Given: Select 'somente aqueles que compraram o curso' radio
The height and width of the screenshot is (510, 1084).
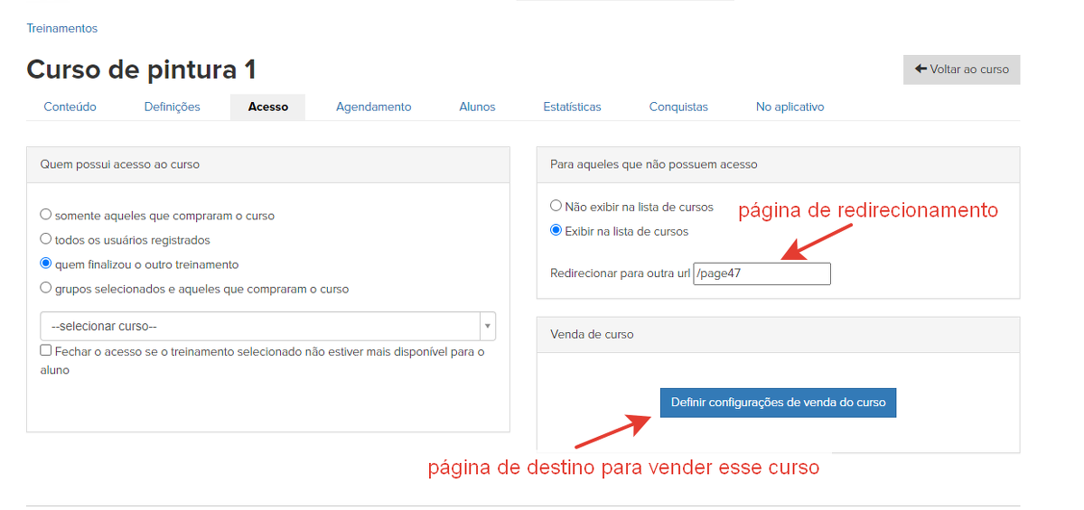Looking at the screenshot, I should [x=46, y=215].
